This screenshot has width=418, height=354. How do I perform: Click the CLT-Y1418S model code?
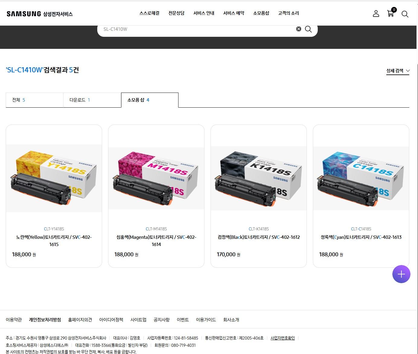54,229
